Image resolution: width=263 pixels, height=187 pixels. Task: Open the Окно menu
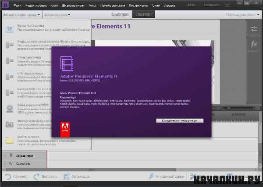pyautogui.click(x=156, y=5)
